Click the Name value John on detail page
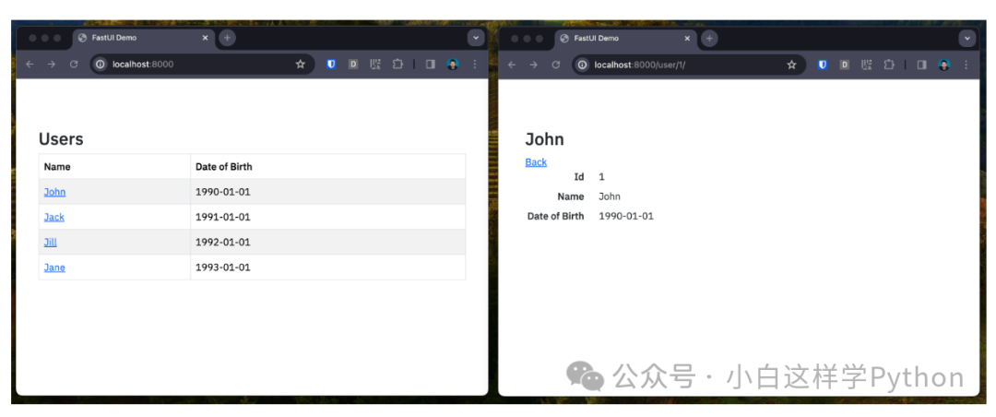The width and height of the screenshot is (996, 417). [x=610, y=197]
